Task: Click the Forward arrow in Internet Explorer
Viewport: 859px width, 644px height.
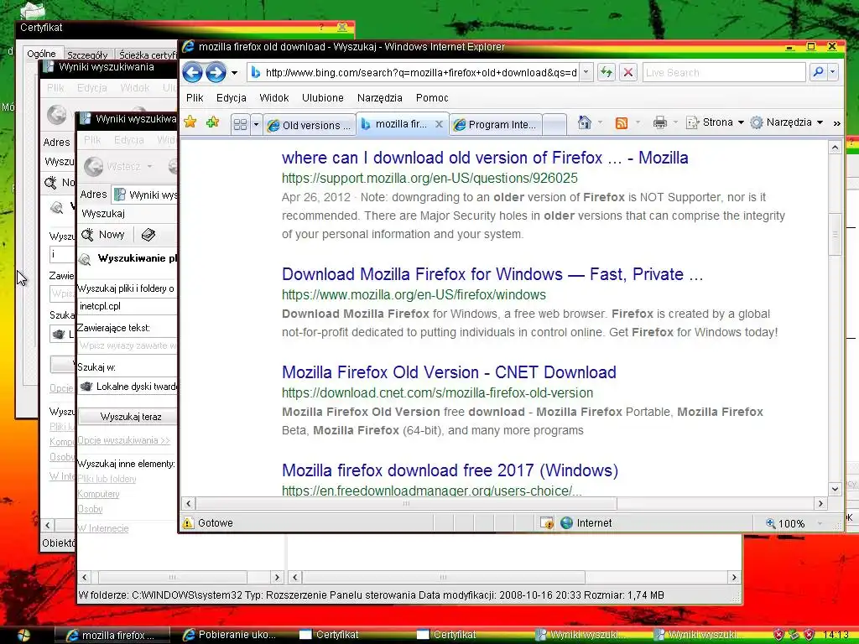Action: click(x=216, y=72)
